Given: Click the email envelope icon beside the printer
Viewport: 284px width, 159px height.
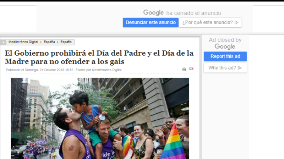Looking at the screenshot, I should pyautogui.click(x=191, y=69).
